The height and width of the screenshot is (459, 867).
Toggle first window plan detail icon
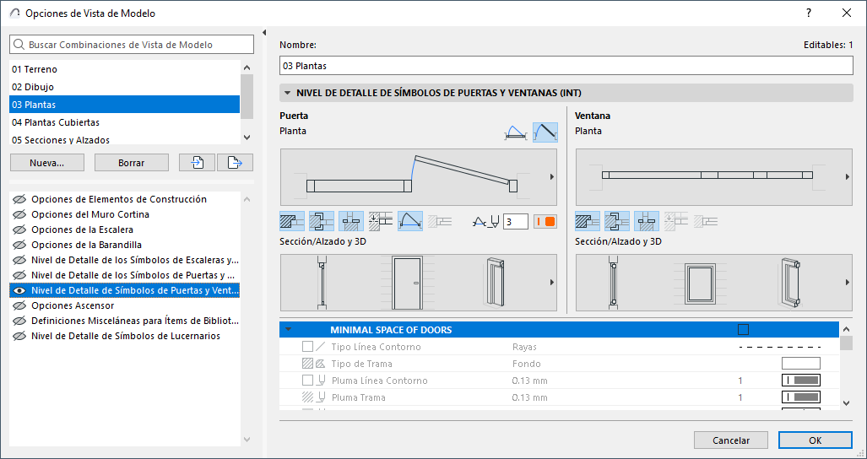coord(588,222)
